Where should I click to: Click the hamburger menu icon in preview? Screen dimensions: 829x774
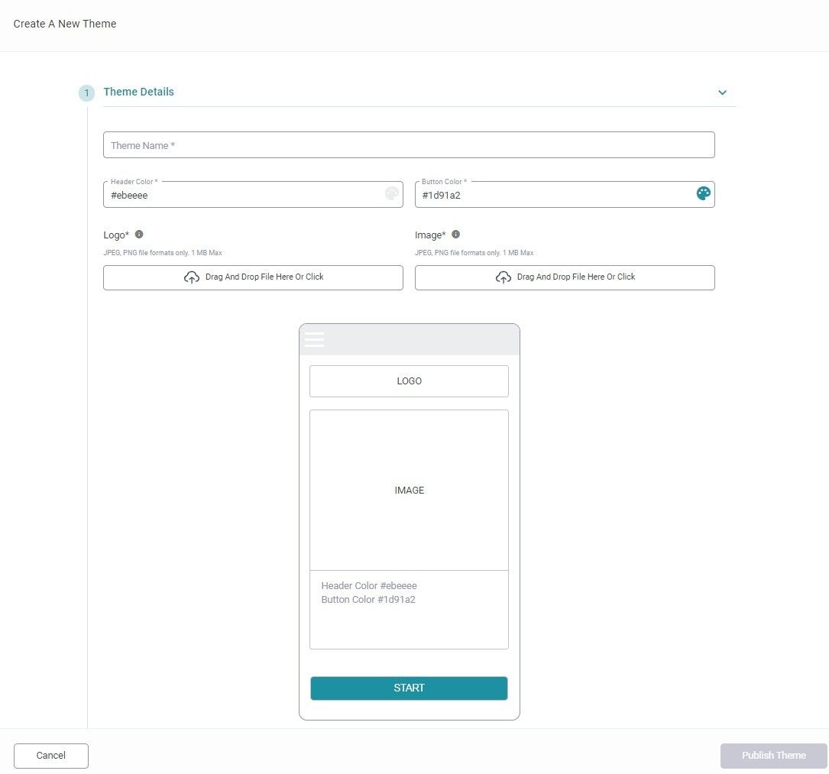tap(314, 339)
